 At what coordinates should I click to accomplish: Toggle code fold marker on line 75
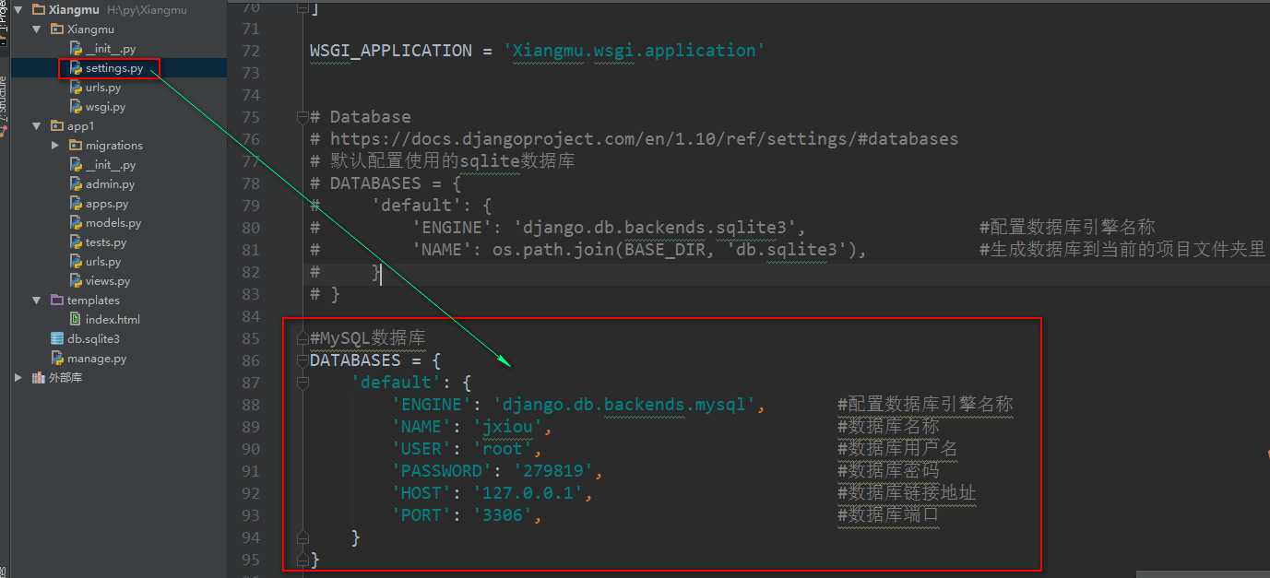302,117
